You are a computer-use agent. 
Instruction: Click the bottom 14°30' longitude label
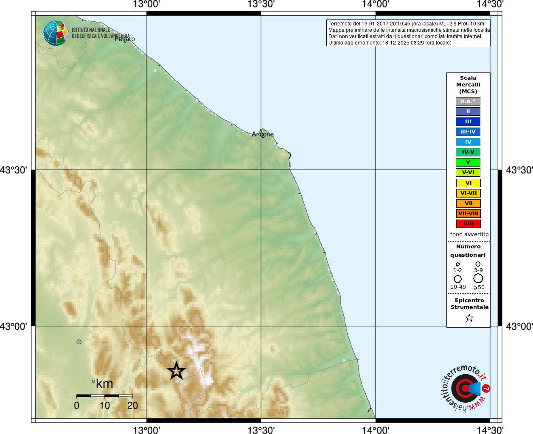point(490,430)
